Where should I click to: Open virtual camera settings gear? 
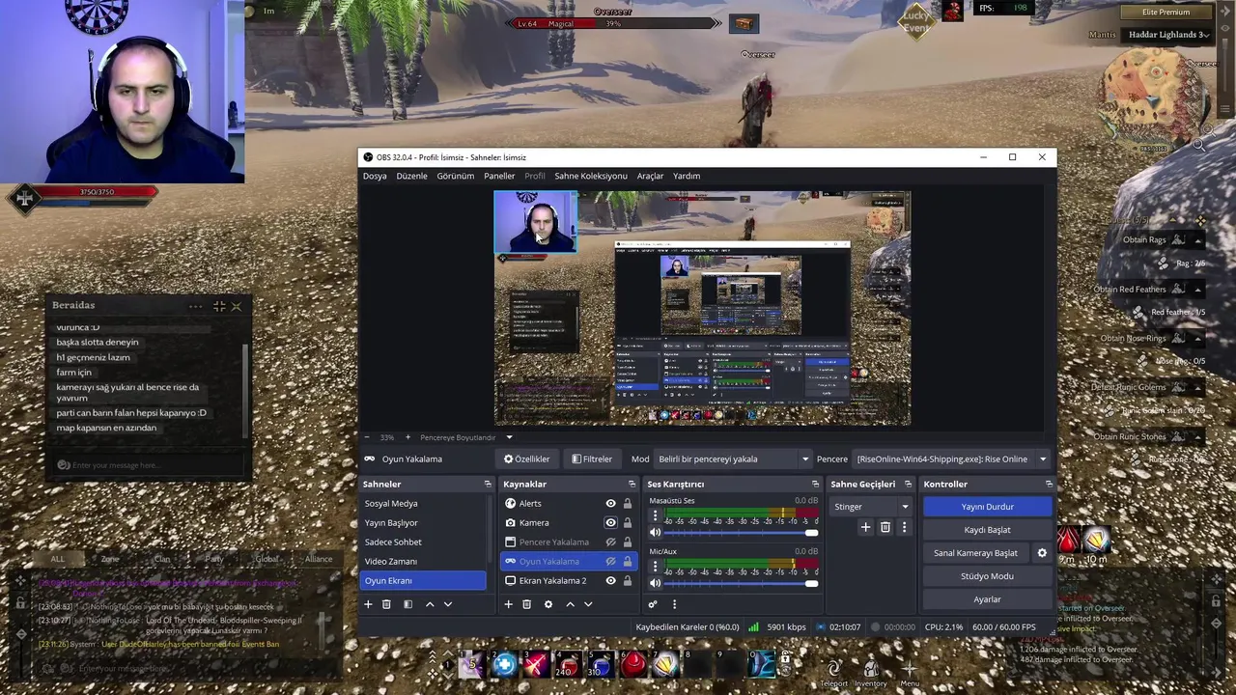[x=1041, y=553]
